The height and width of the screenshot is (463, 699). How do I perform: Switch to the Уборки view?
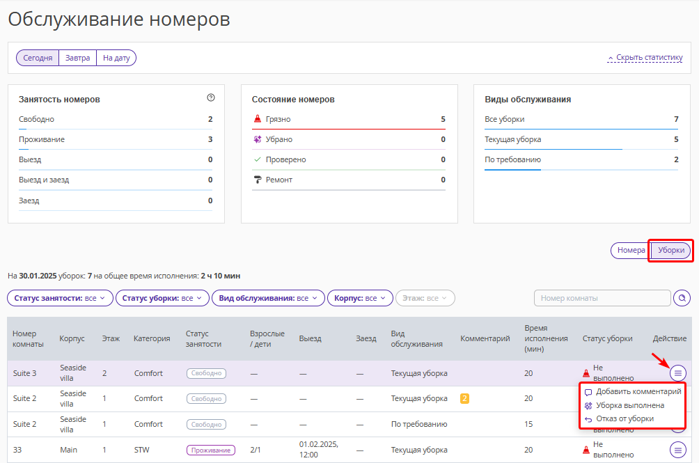671,250
